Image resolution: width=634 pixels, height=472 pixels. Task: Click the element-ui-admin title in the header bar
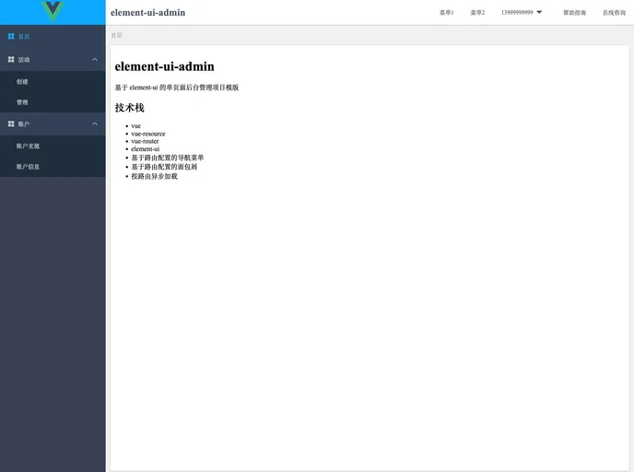(148, 13)
